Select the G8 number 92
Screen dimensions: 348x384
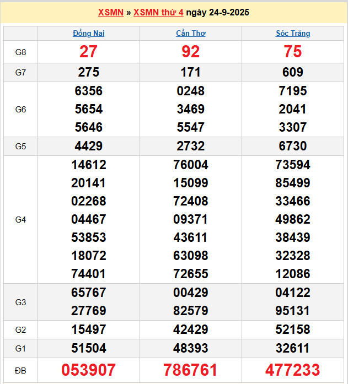pos(191,52)
